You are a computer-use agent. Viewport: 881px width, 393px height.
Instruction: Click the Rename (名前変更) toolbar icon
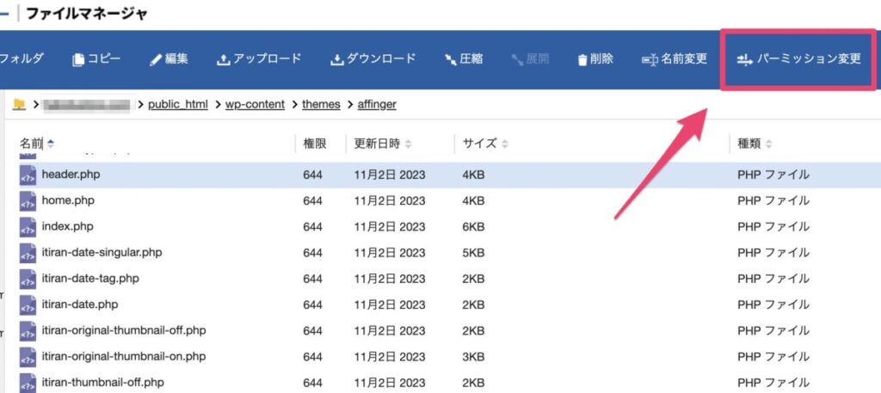tap(650, 59)
